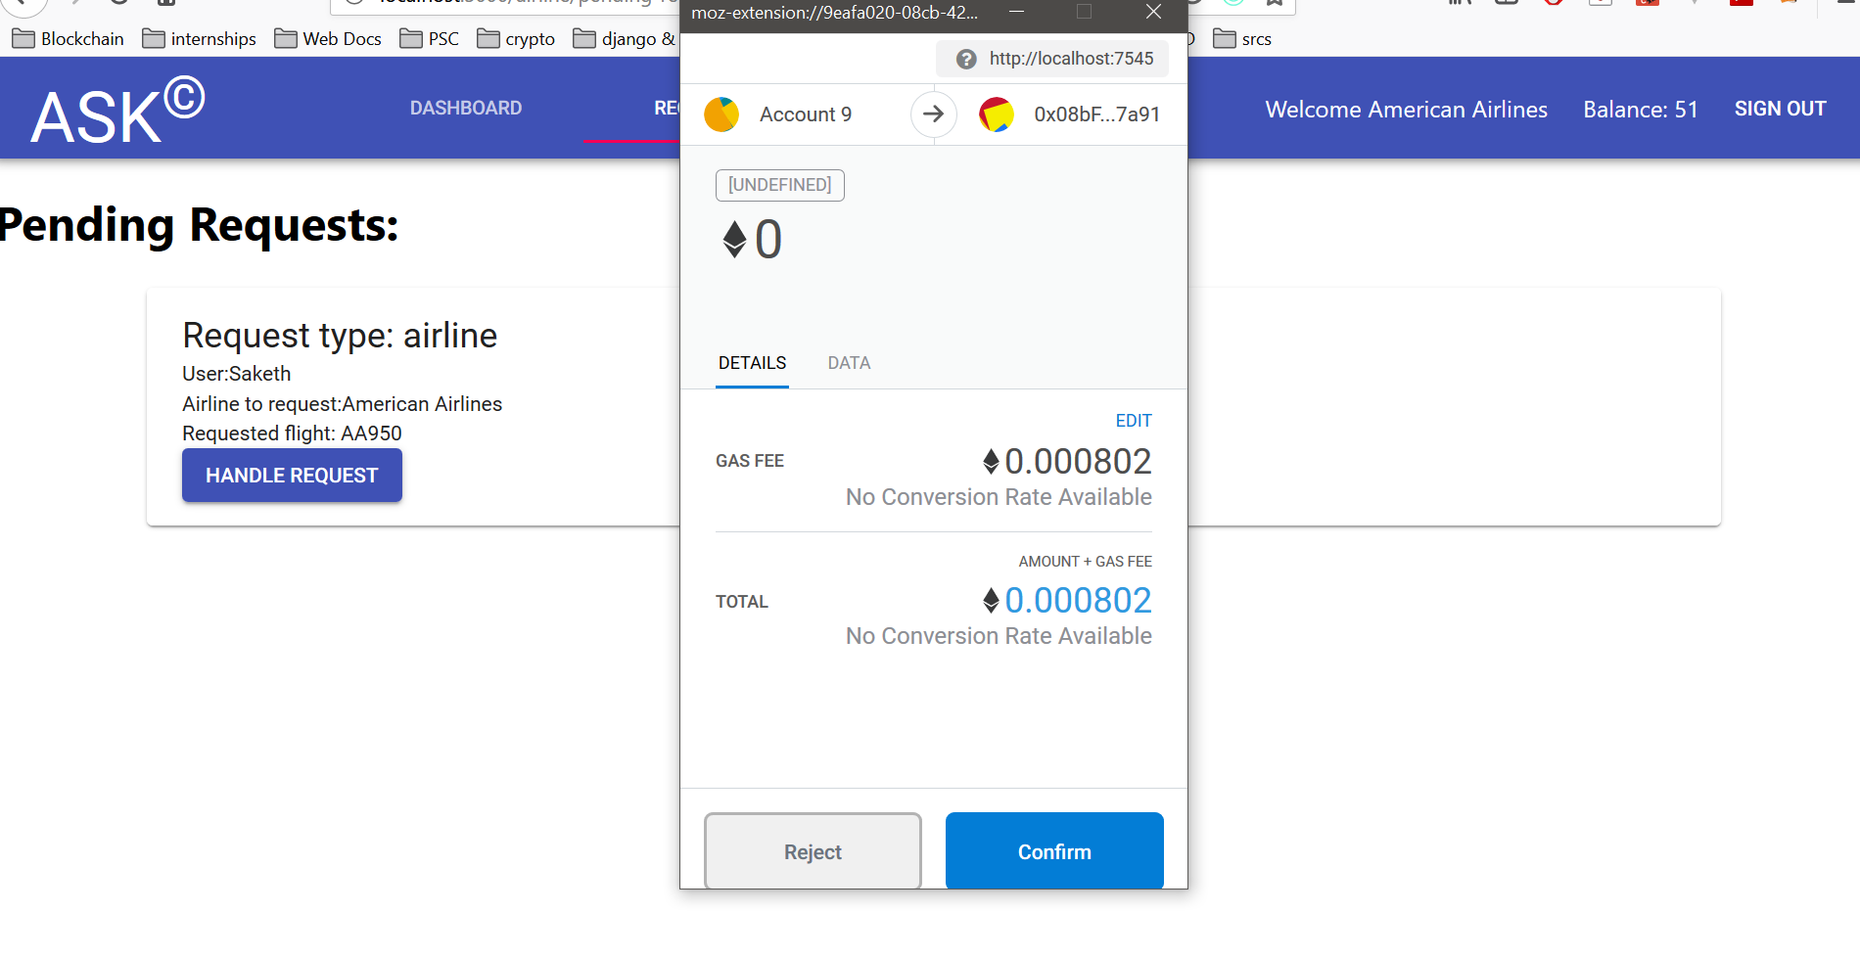Click EDIT to change the gas fee
The height and width of the screenshot is (958, 1860).
(x=1134, y=421)
